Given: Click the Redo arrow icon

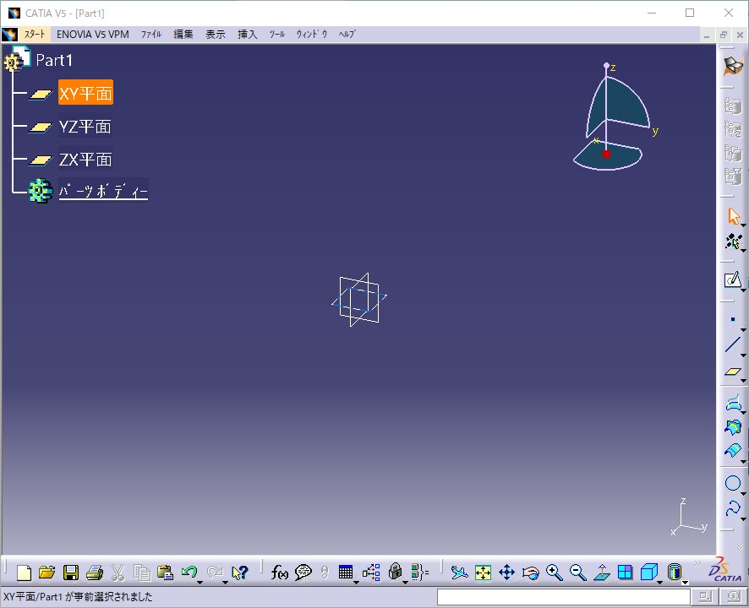Looking at the screenshot, I should pyautogui.click(x=215, y=571).
